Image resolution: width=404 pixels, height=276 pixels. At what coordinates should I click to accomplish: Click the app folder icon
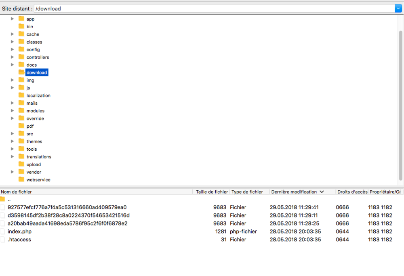coord(22,19)
